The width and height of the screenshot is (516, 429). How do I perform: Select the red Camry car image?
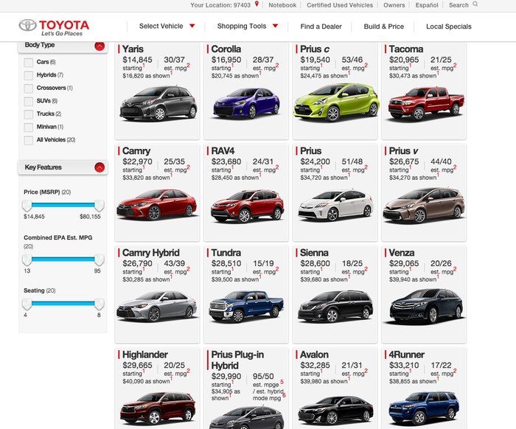point(156,204)
